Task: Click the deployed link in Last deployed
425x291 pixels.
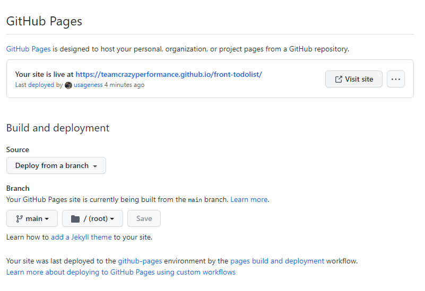Action: tap(41, 85)
